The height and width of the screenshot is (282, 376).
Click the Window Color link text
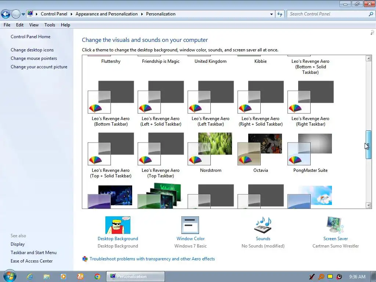click(191, 239)
